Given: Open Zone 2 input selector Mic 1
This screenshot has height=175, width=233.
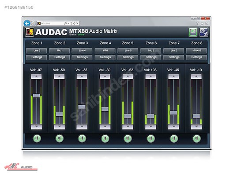Looking at the screenshot, I should (x=60, y=50).
